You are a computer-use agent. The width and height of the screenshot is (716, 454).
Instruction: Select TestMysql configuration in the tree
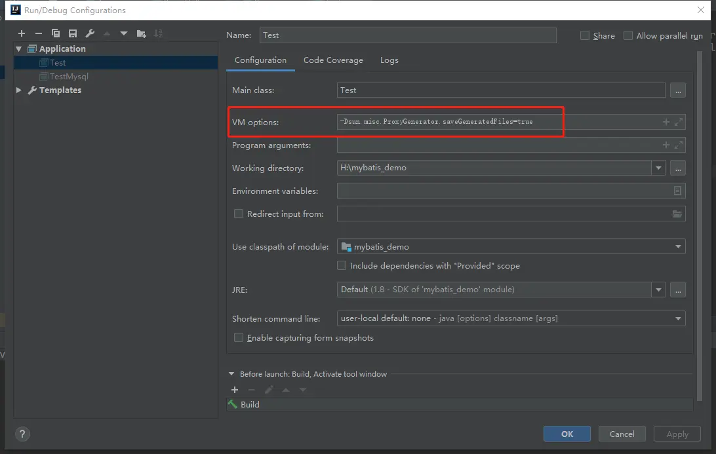click(69, 77)
